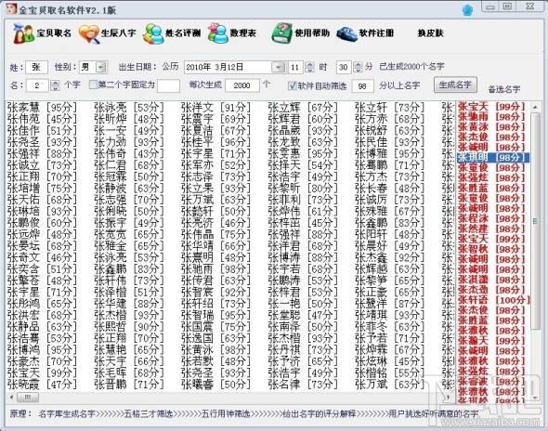Select 张名津 [73分] in name list
This screenshot has height=431, width=548.
(303, 385)
